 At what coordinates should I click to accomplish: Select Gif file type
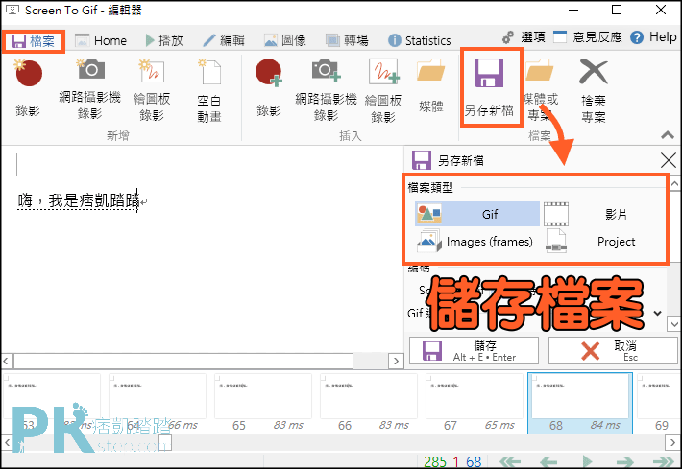pos(477,214)
